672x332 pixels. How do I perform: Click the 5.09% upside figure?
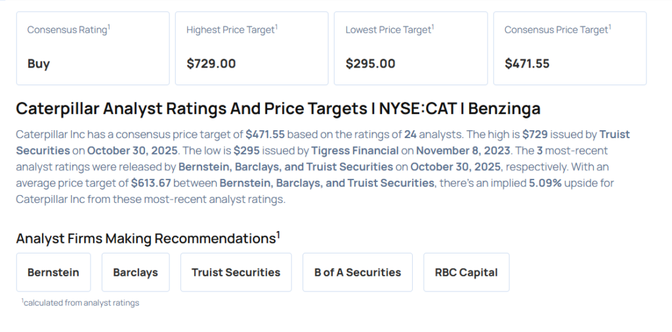pyautogui.click(x=546, y=183)
